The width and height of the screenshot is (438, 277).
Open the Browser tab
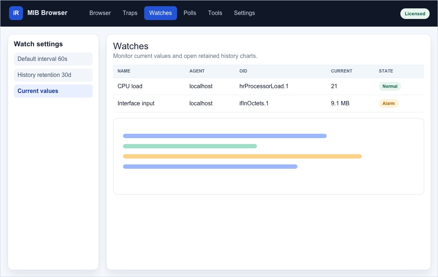(x=100, y=13)
